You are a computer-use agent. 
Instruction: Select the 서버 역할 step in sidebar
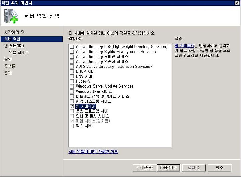tap(31, 39)
